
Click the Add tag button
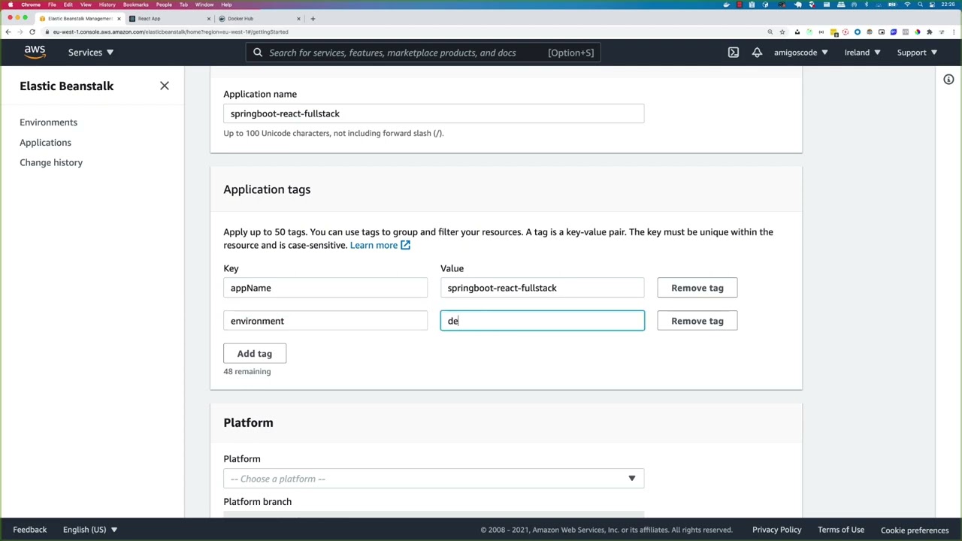click(255, 353)
